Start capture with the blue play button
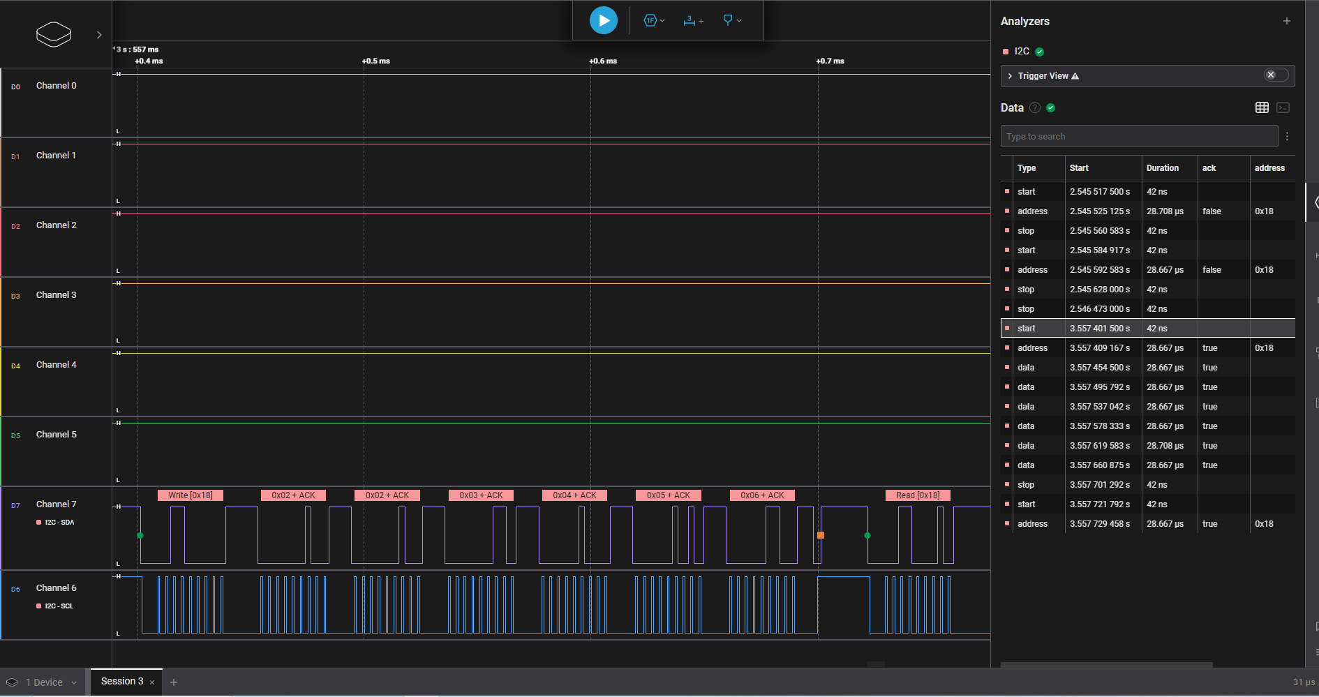The height and width of the screenshot is (697, 1319). tap(603, 20)
